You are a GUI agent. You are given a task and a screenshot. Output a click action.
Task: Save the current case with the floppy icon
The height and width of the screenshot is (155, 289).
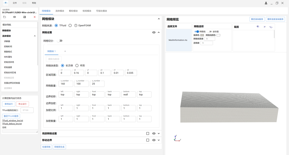[25, 17]
